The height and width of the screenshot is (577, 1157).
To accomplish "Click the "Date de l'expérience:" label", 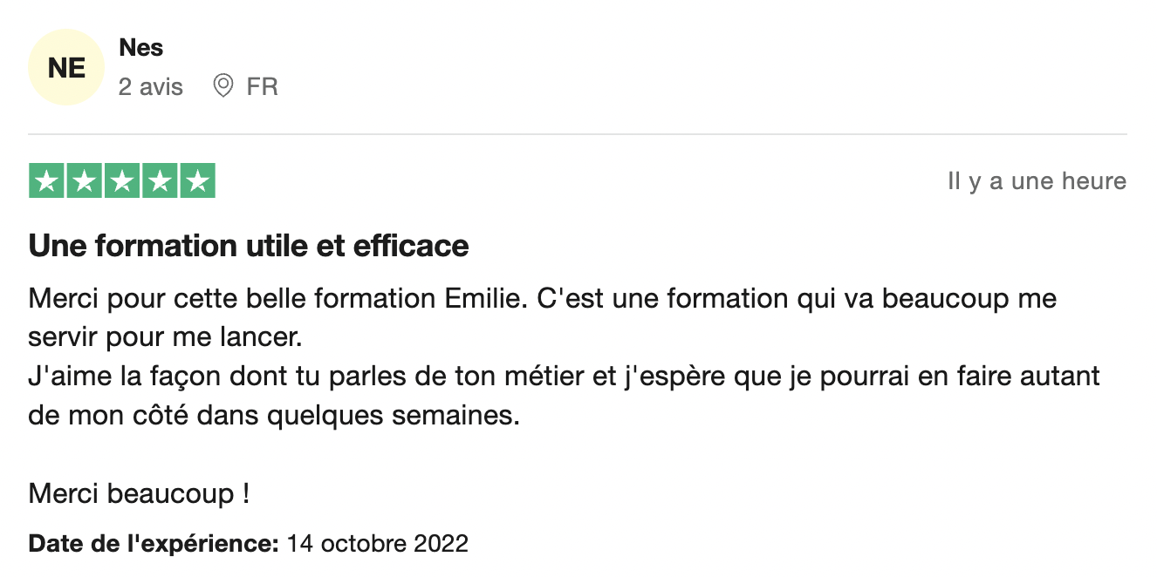I will [154, 544].
